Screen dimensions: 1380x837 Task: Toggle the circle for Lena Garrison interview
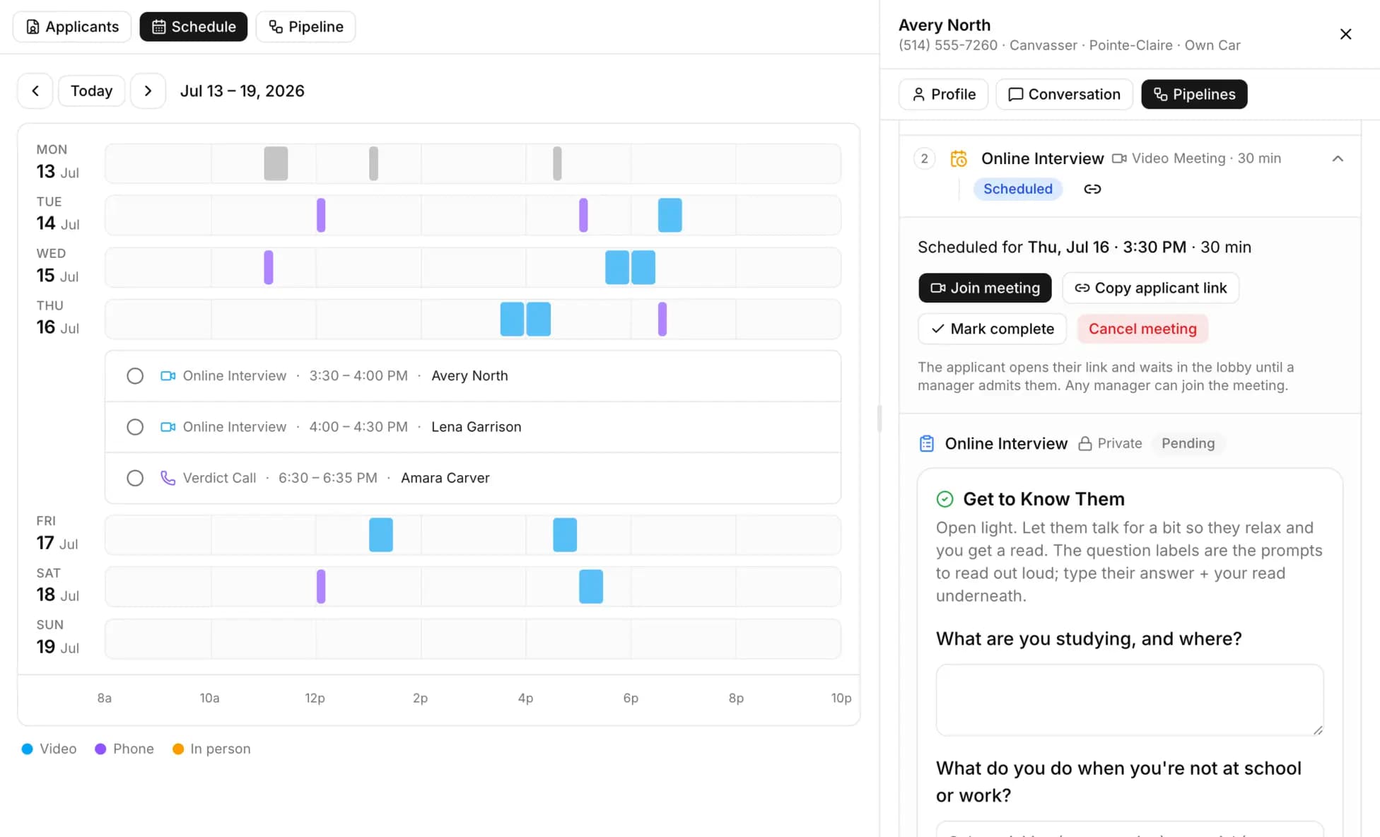coord(135,427)
